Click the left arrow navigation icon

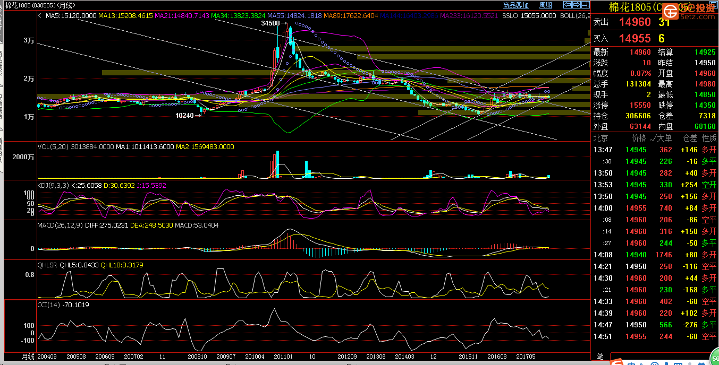pos(568,5)
